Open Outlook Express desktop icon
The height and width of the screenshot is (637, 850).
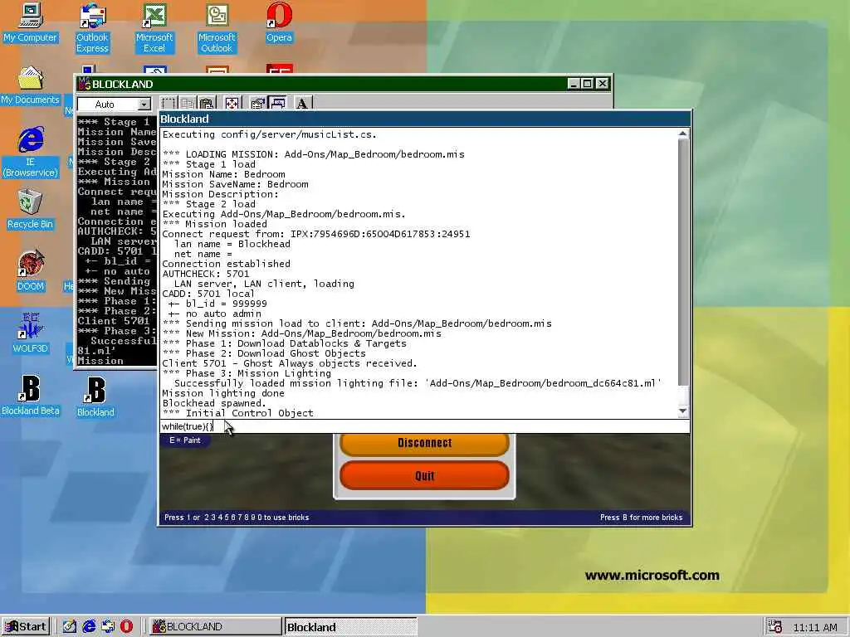click(92, 29)
